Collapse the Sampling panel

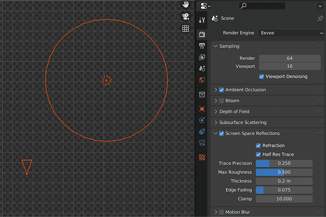[216, 46]
